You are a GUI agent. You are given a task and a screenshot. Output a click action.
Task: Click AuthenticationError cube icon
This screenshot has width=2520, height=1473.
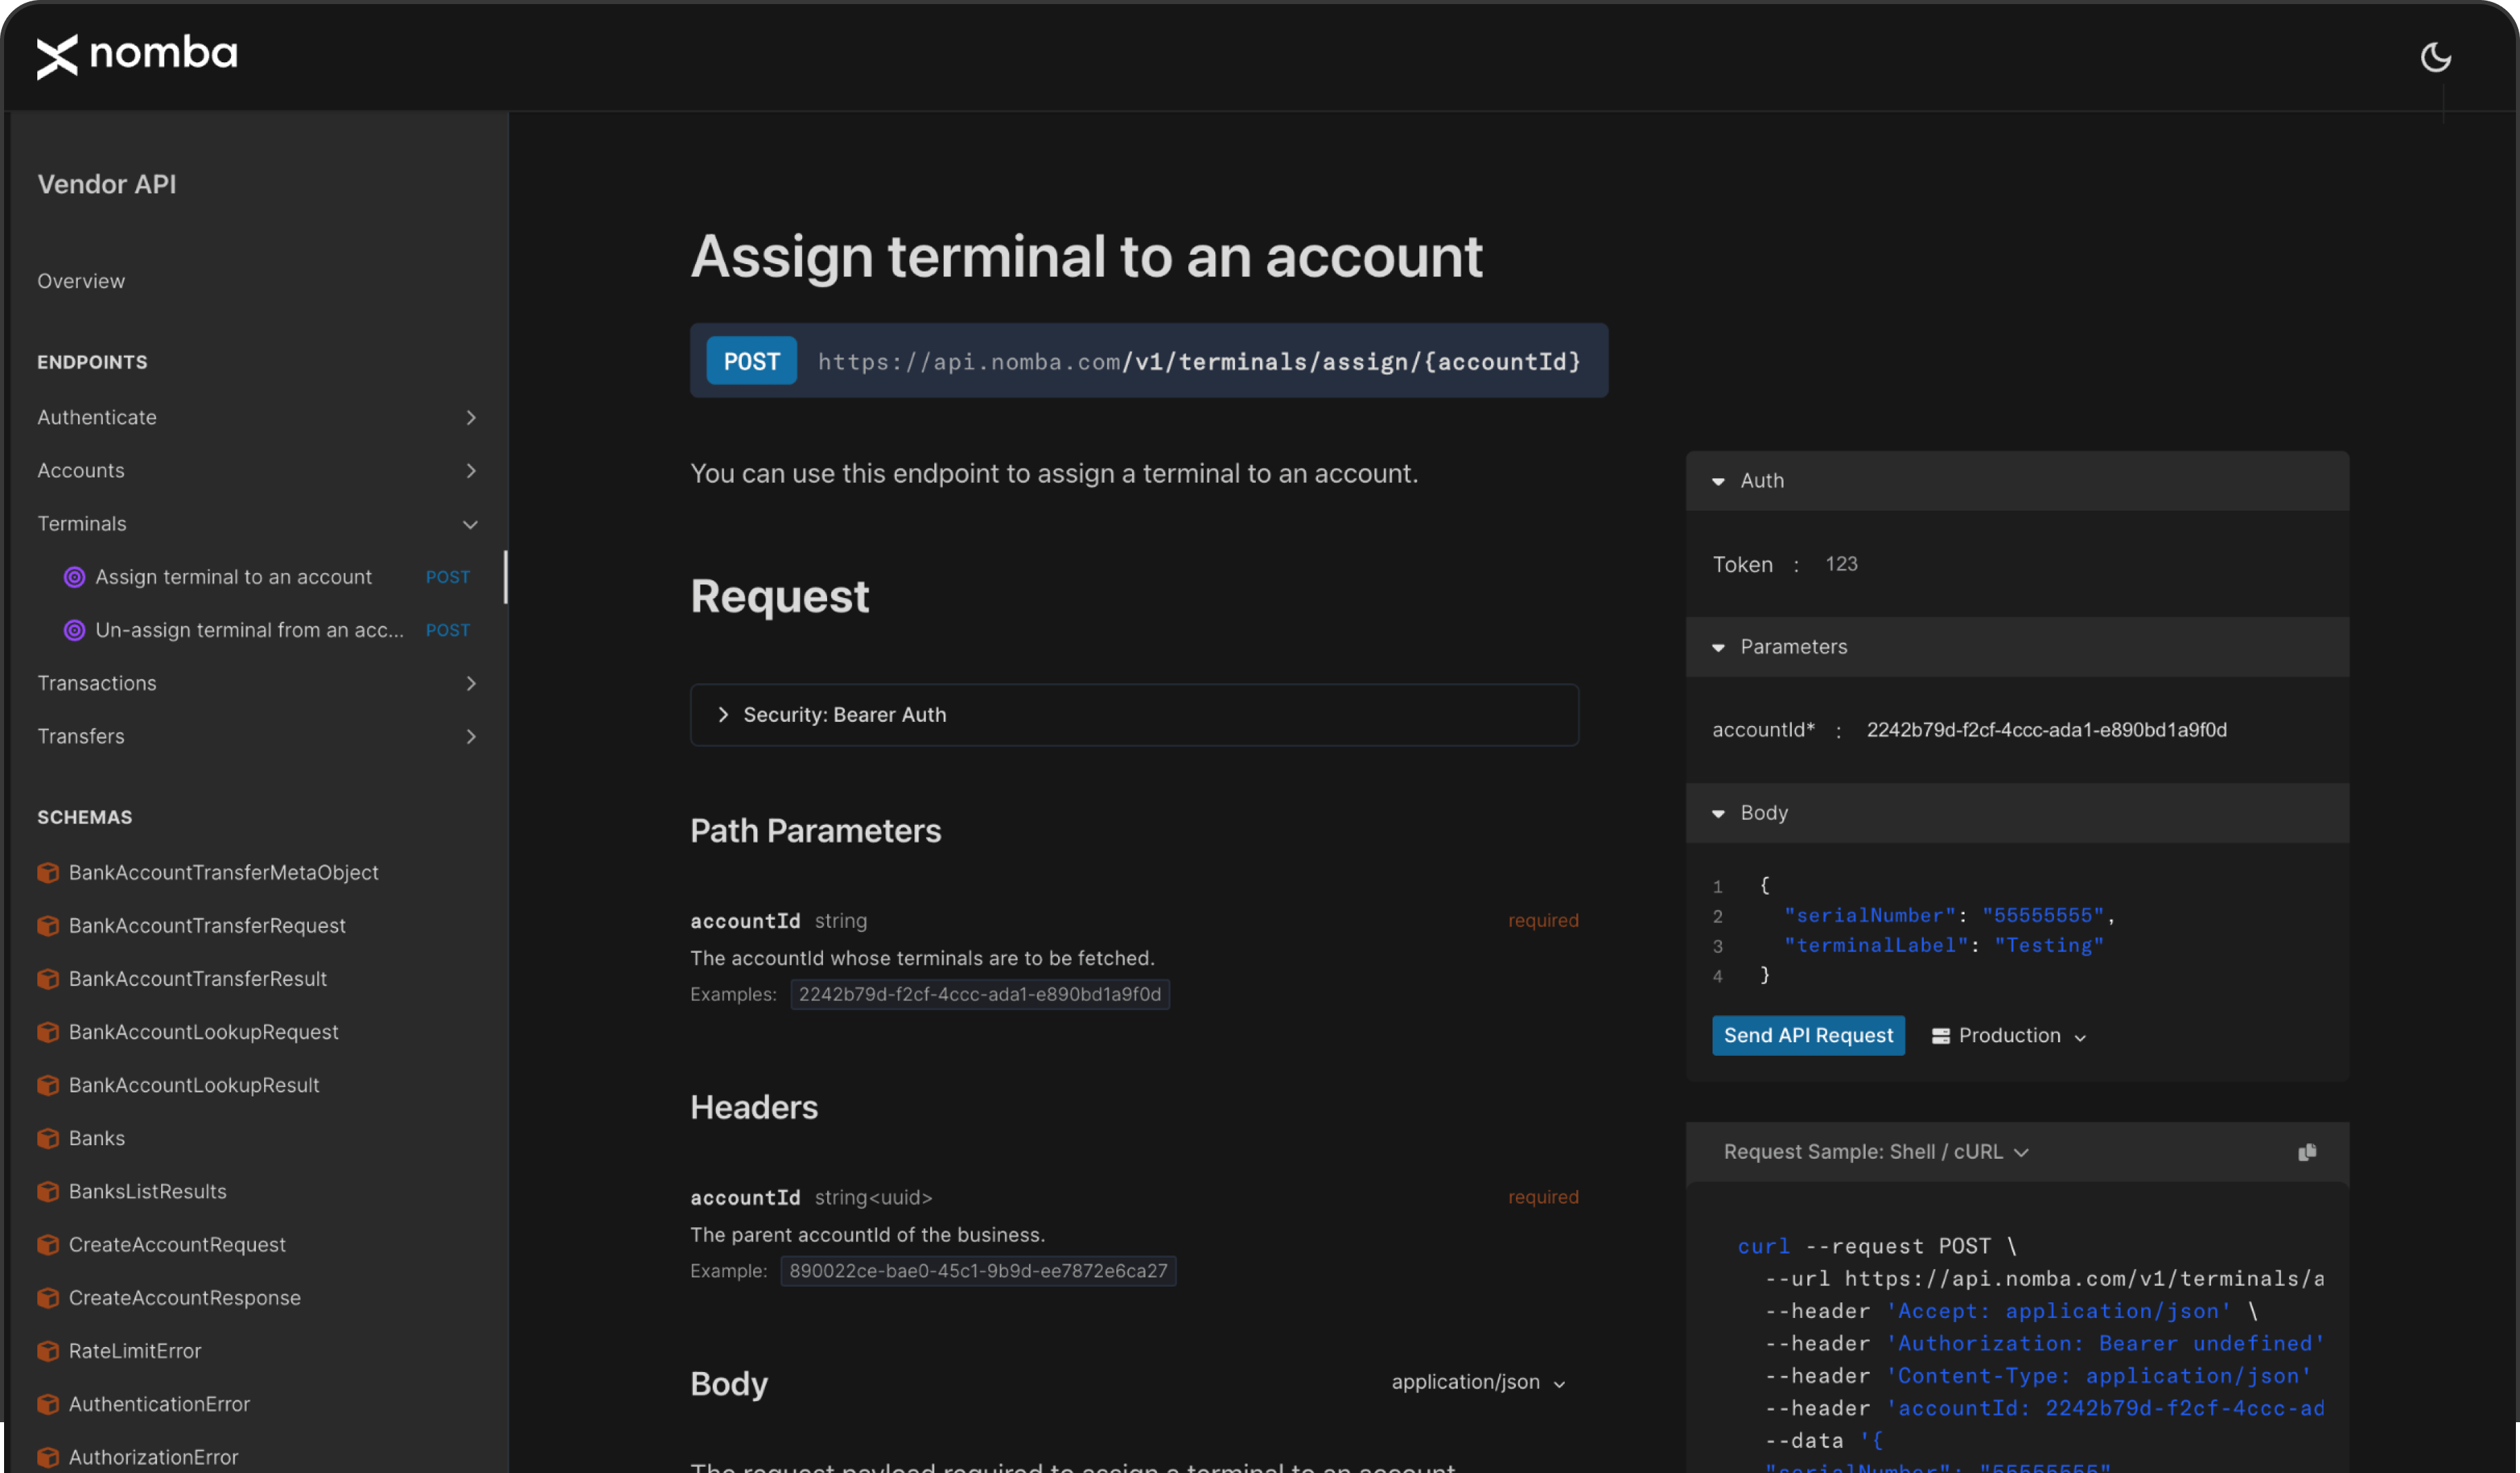coord(48,1403)
